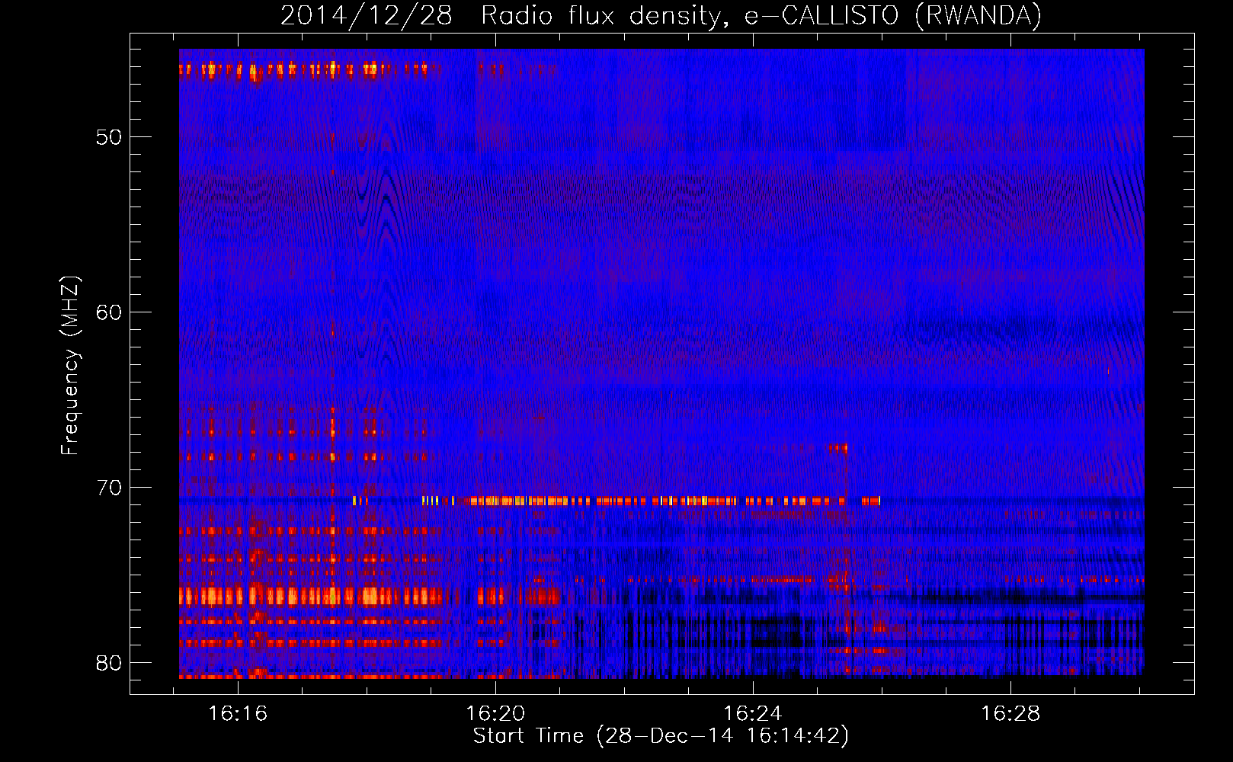Click the 50 tick label on the frequency axis

pos(109,137)
